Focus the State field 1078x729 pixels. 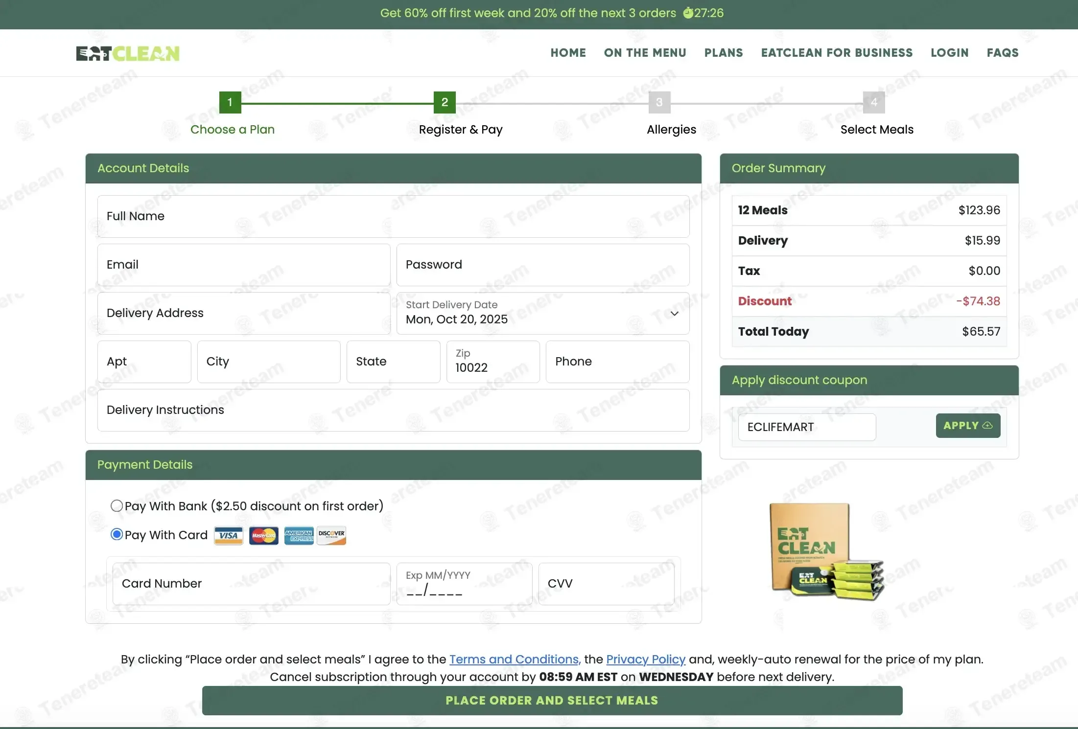click(394, 362)
